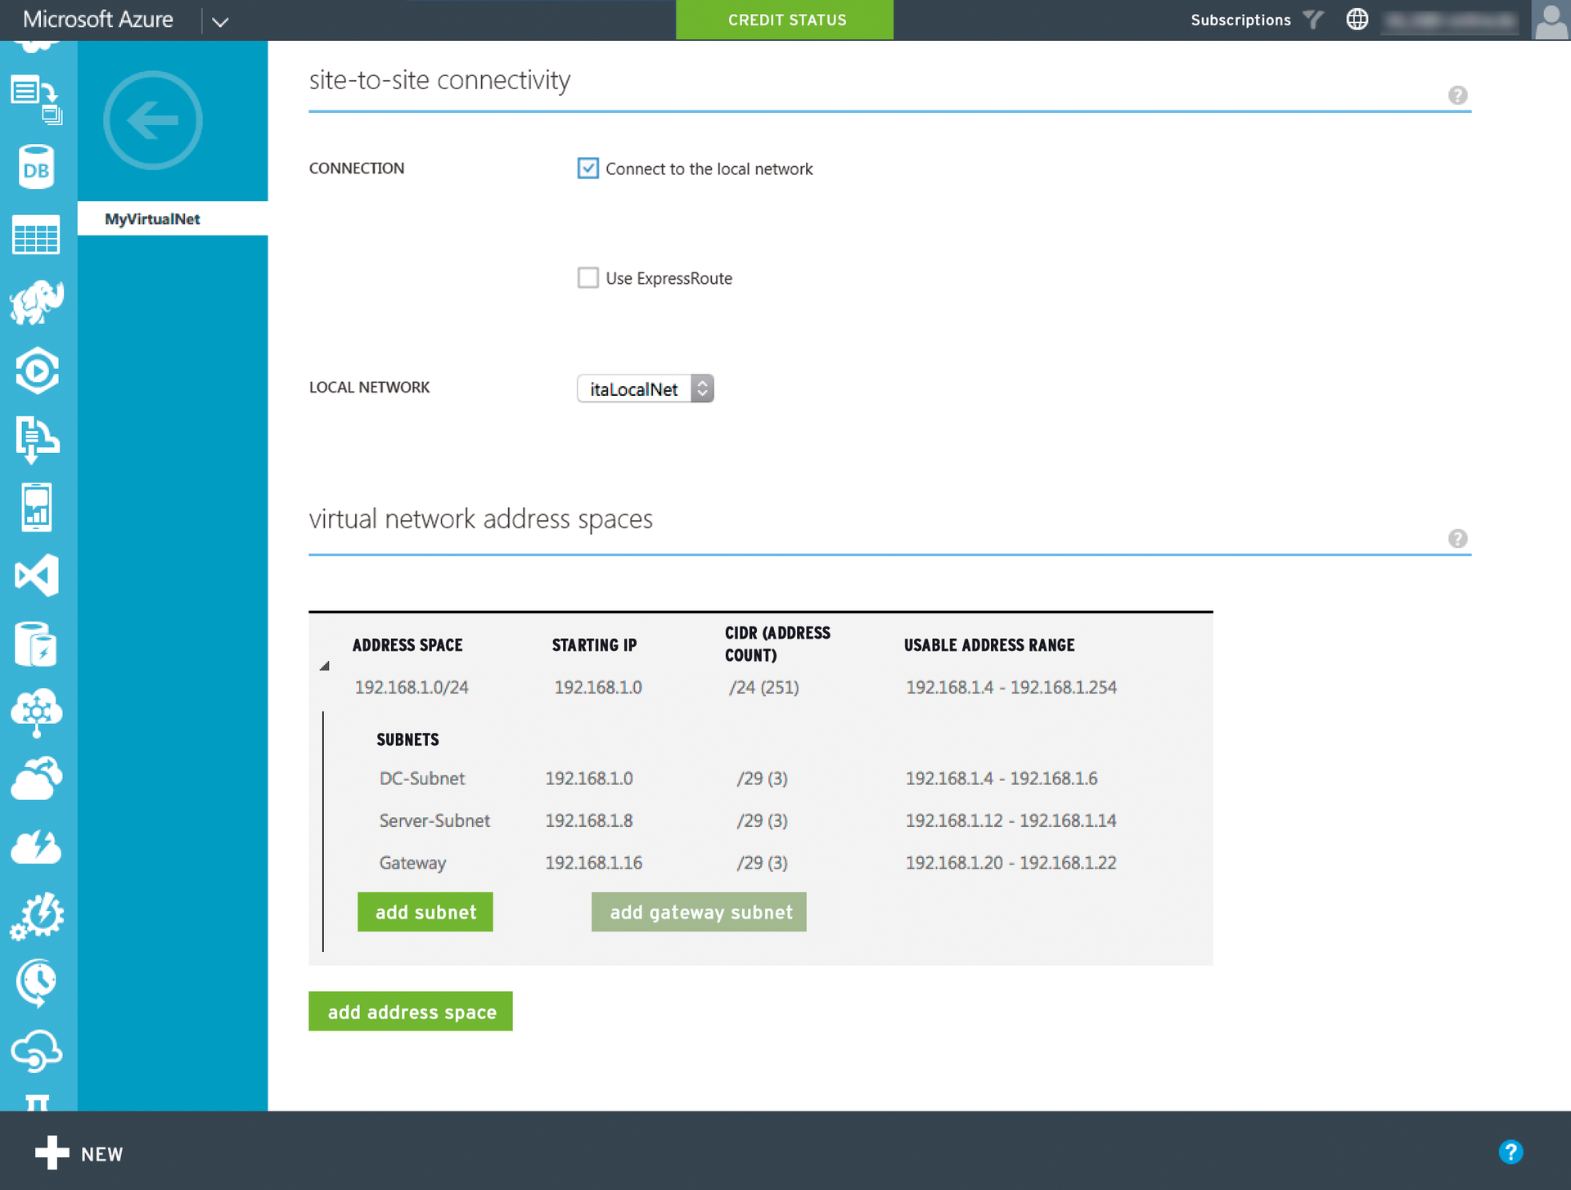Enable Use ExpressRoute checkbox
This screenshot has height=1190, width=1571.
587,278
